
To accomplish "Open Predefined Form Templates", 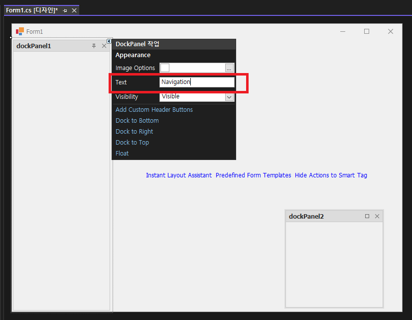I will [x=253, y=175].
